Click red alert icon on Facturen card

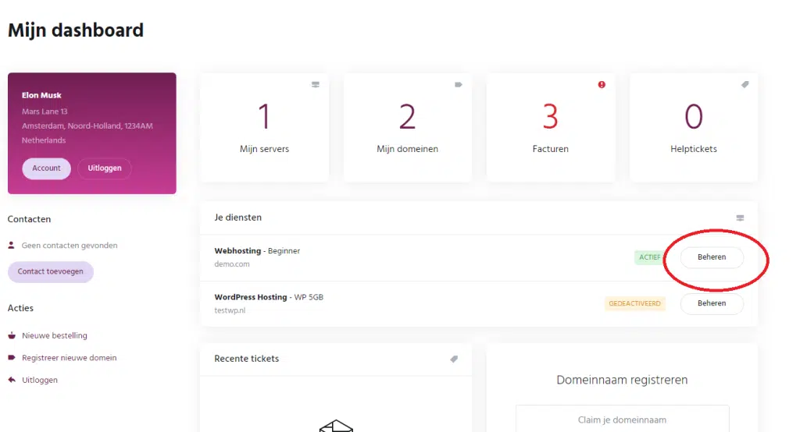coord(602,85)
